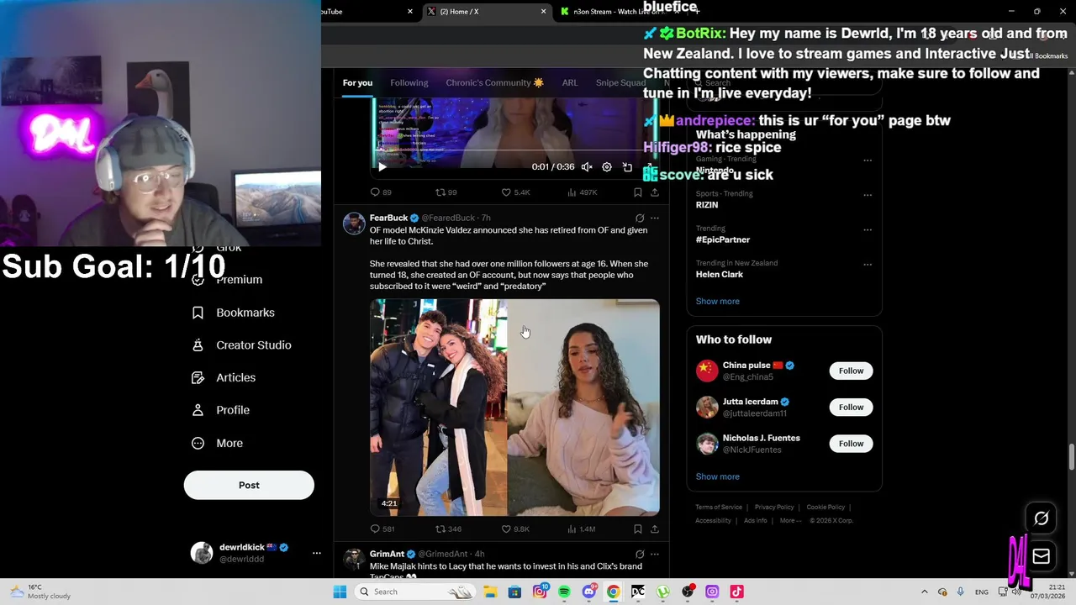Open the floating Messages envelope button
Image resolution: width=1076 pixels, height=605 pixels.
click(x=1041, y=556)
